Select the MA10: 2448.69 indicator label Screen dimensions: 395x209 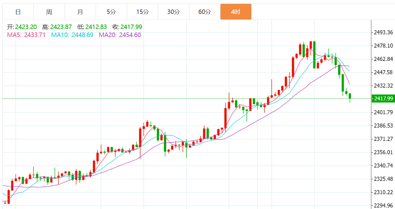click(72, 35)
